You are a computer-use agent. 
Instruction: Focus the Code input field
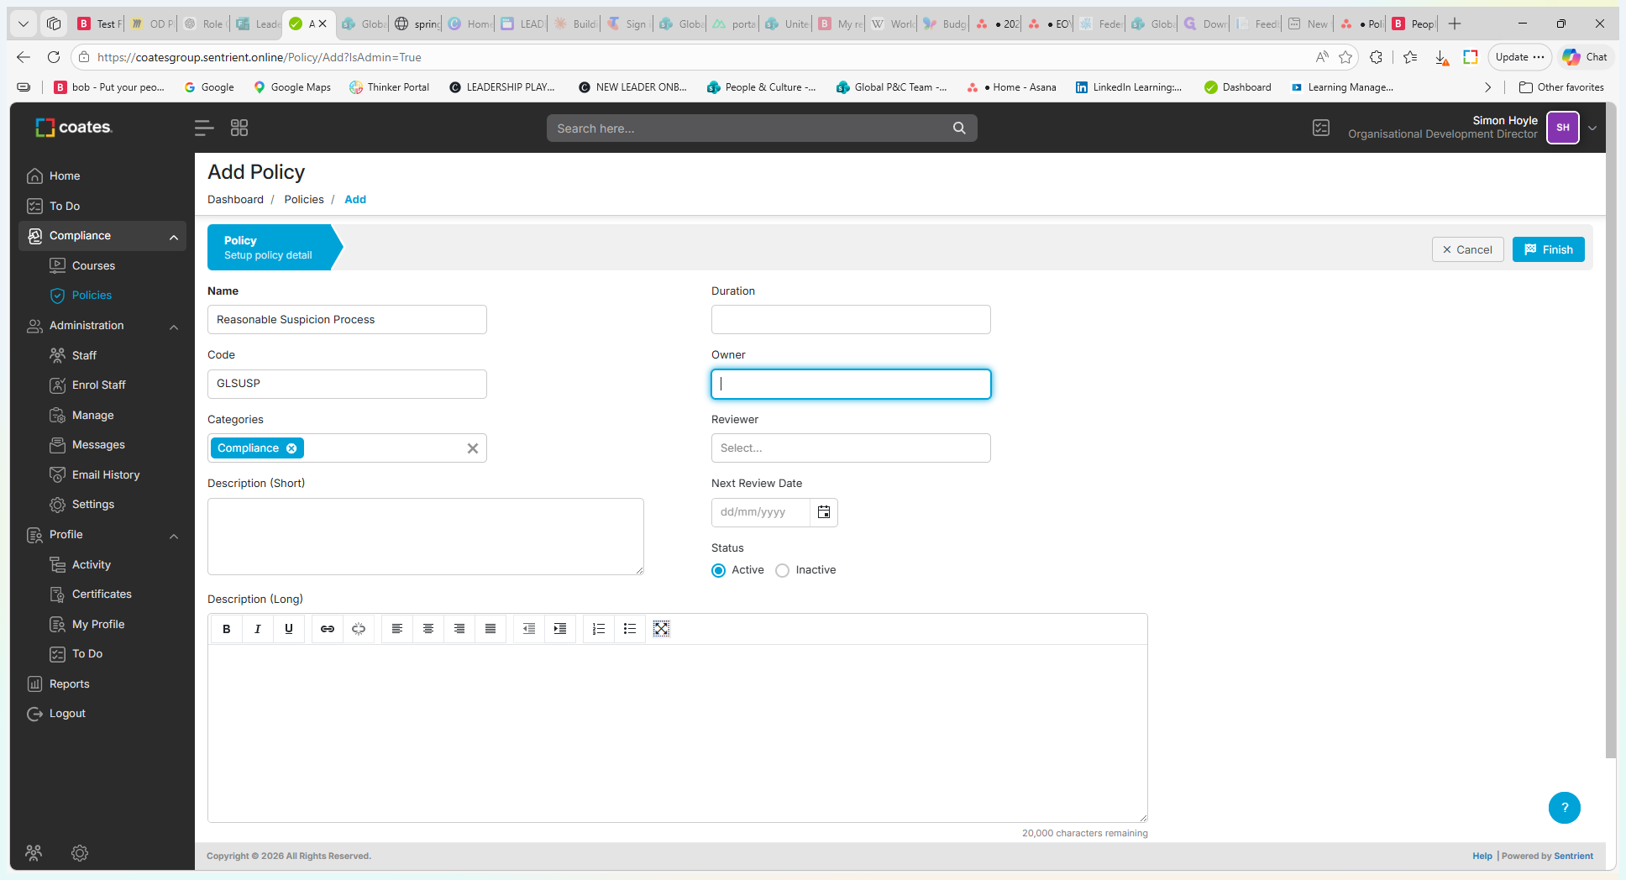[x=347, y=384]
